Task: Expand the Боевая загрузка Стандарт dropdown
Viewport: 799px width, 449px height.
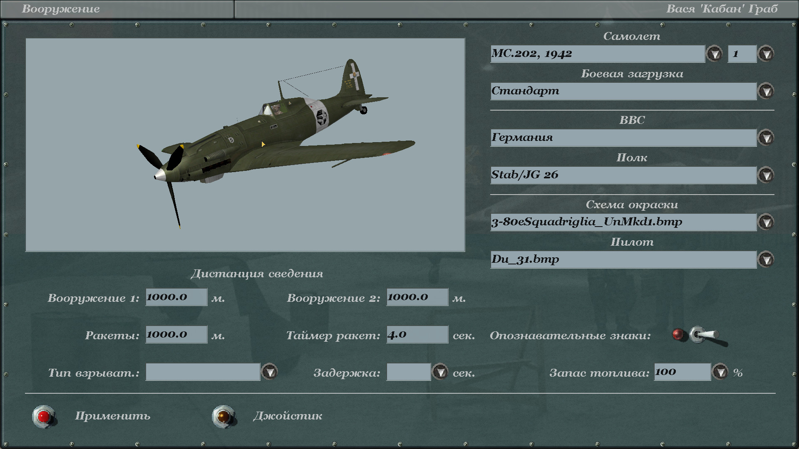Action: [x=766, y=91]
